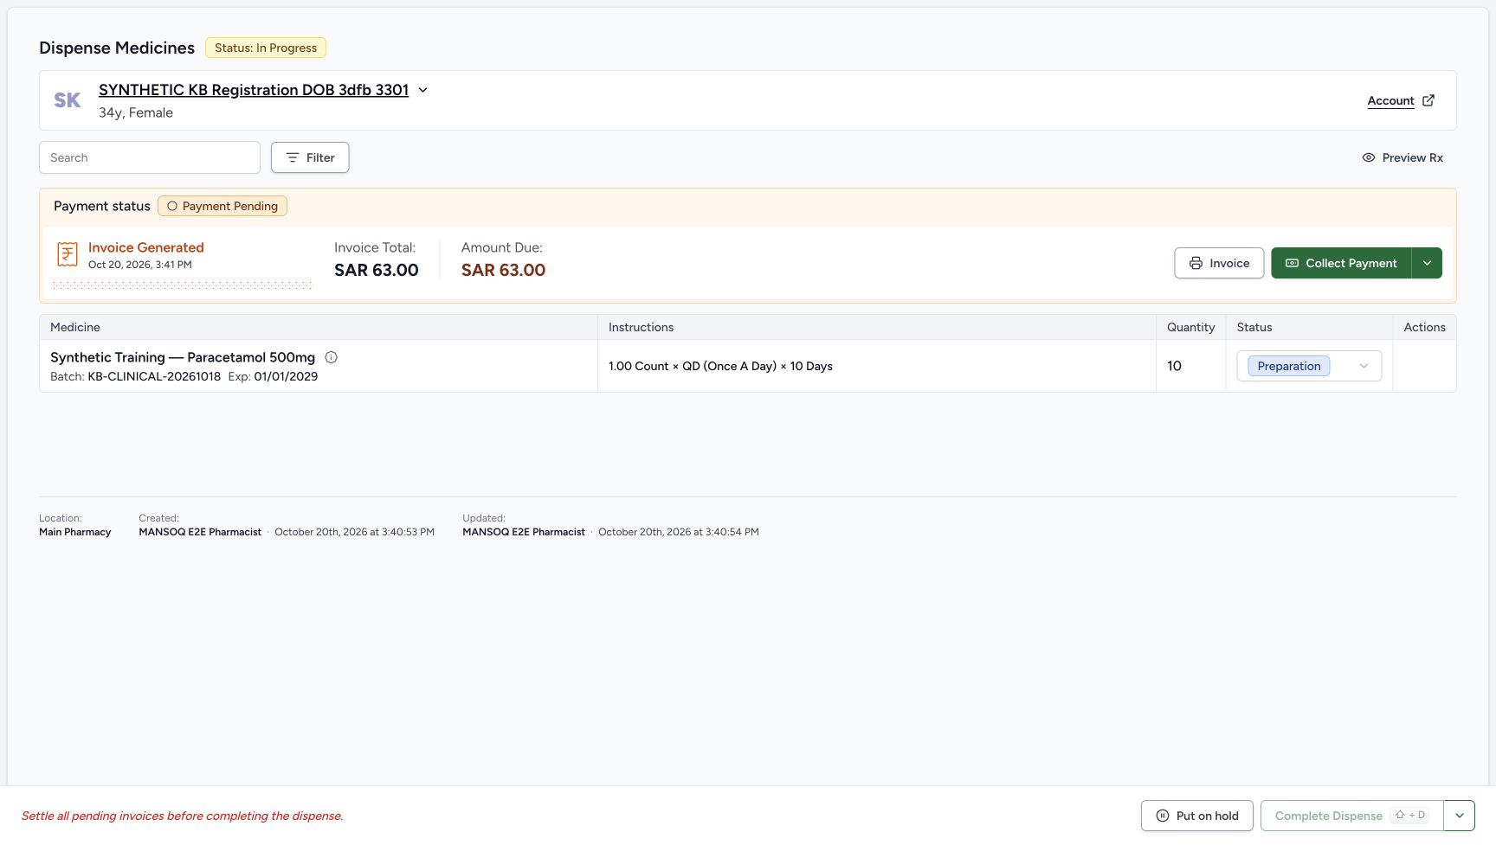Click Created timestamp October 20th 3:40:53 PM
The height and width of the screenshot is (845, 1496).
(355, 532)
